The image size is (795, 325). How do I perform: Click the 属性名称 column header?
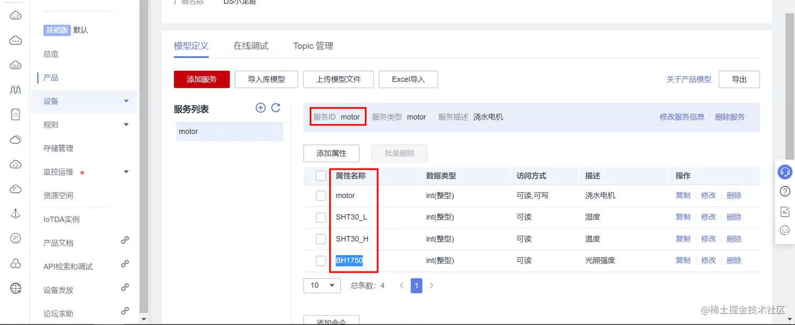tap(351, 176)
